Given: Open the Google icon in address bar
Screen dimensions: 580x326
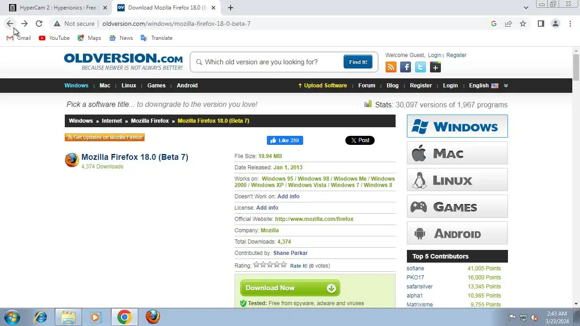Looking at the screenshot, I should pos(494,24).
